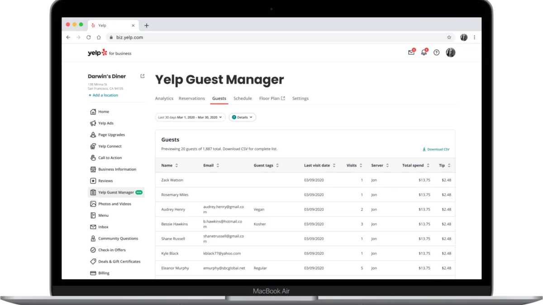543x305 pixels.
Task: Click the Menu icon in sidebar
Action: (x=93, y=216)
